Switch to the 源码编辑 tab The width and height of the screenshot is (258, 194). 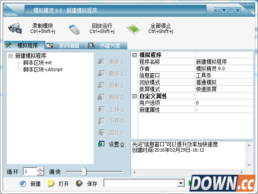tap(65, 45)
